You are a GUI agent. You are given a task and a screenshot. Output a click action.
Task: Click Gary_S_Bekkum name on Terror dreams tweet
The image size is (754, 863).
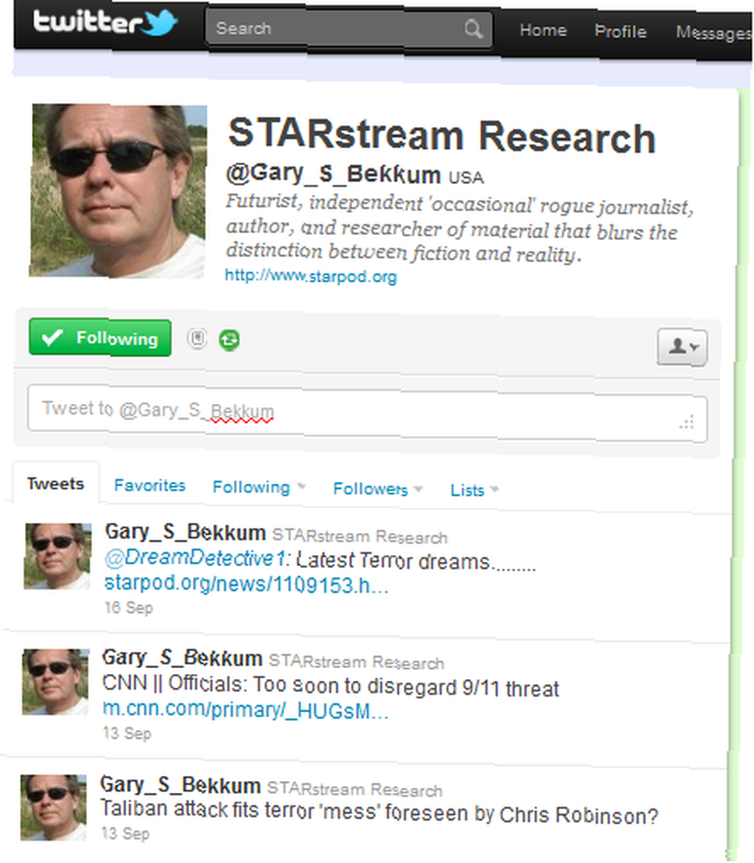click(185, 532)
